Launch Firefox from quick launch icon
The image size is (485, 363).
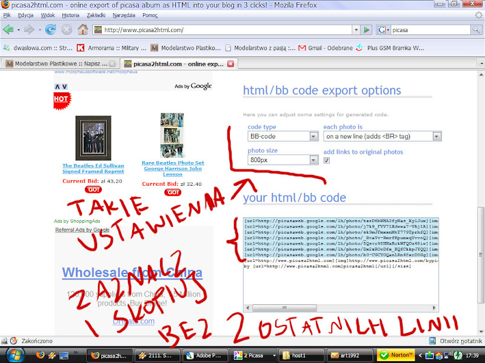pyautogui.click(x=40, y=355)
